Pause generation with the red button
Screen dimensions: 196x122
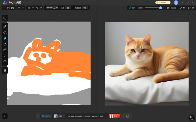coord(114,116)
